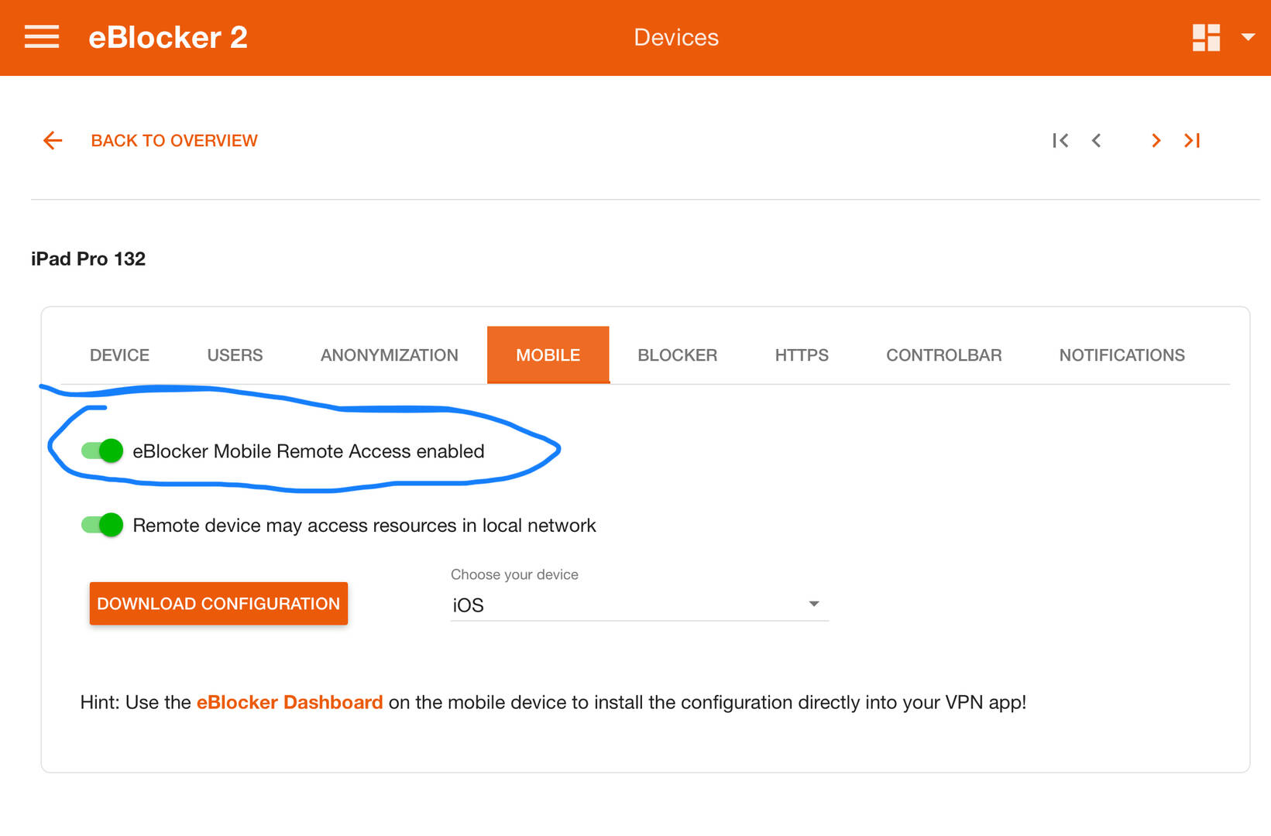Jump to first device icon

[1060, 140]
